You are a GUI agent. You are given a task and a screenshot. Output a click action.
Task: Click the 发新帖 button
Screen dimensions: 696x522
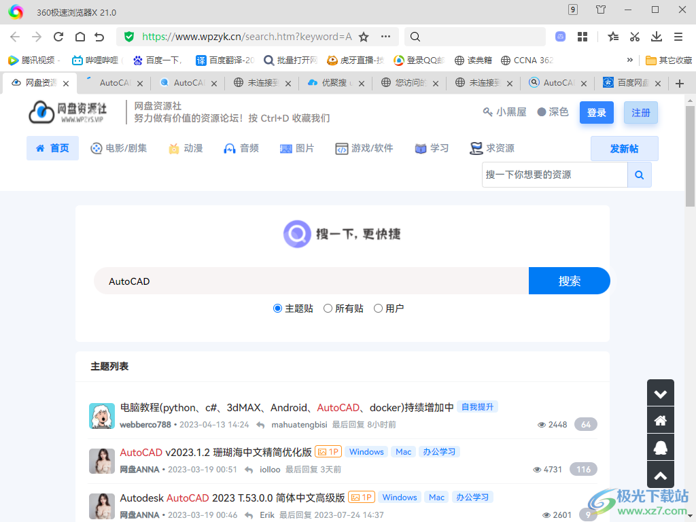[x=624, y=149]
